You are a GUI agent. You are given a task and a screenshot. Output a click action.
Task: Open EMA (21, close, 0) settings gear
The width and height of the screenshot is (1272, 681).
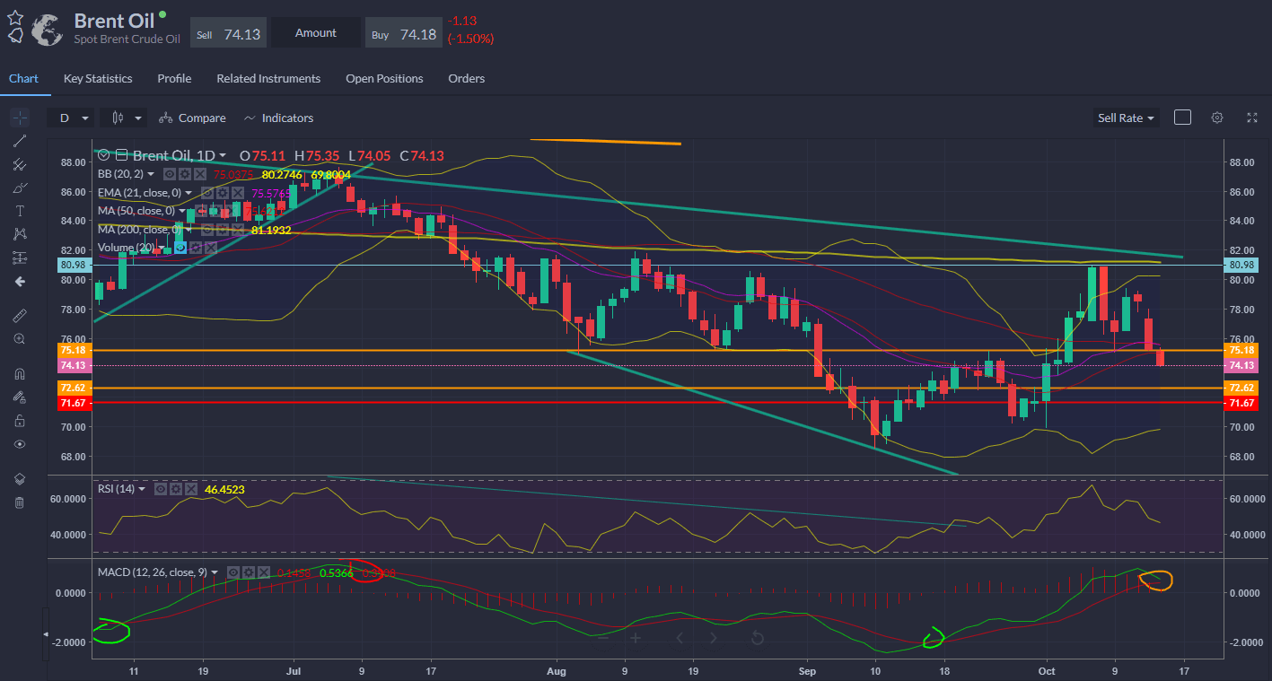(223, 193)
